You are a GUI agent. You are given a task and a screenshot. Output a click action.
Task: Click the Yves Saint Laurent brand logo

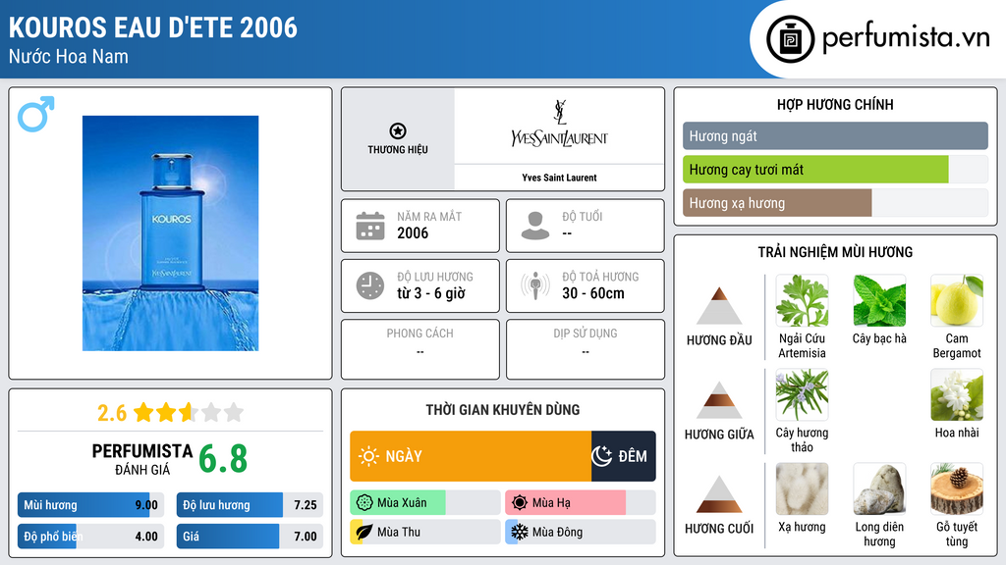(559, 127)
